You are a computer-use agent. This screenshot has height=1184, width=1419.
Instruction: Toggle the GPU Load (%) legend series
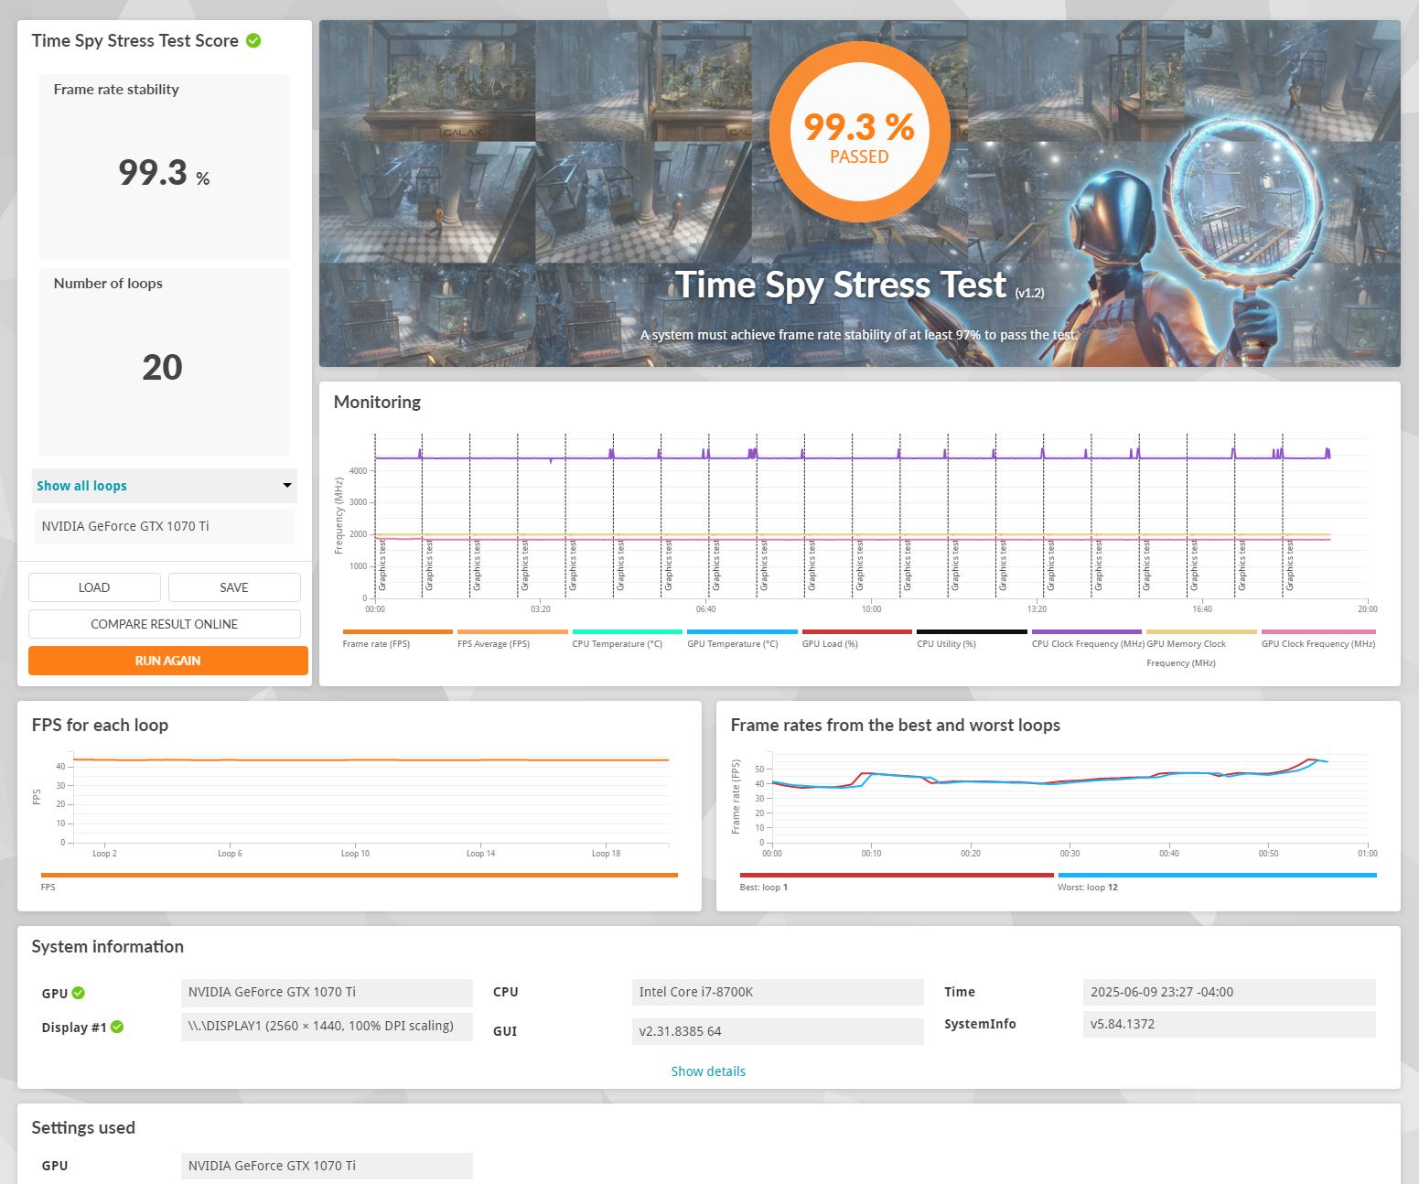coord(856,632)
